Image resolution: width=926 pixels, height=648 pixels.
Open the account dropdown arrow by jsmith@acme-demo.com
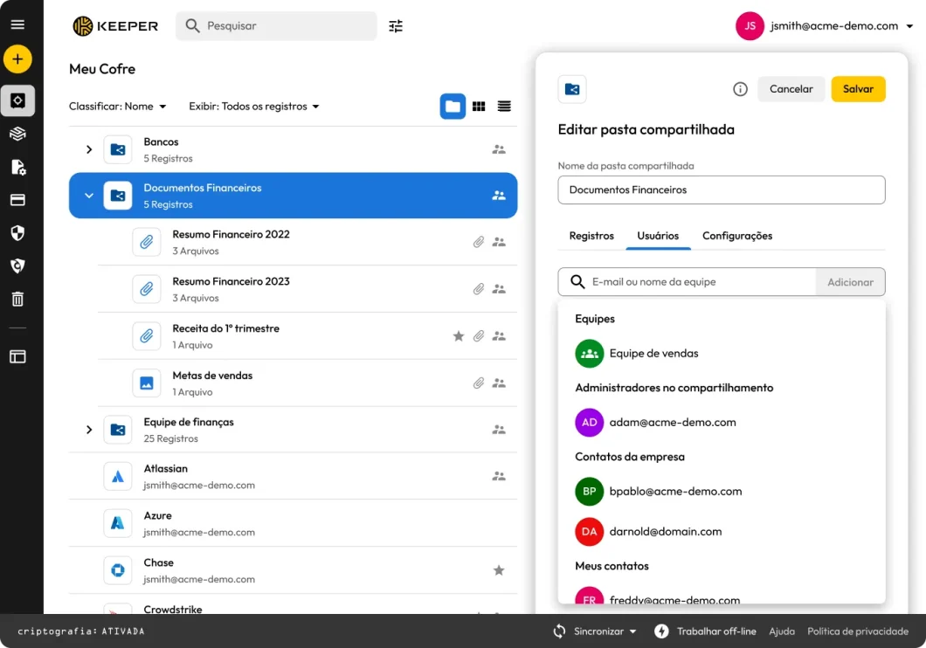pos(909,26)
